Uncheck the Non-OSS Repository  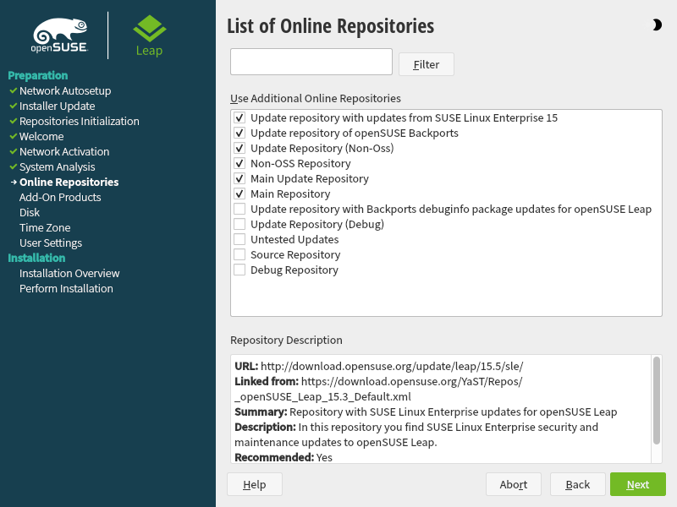point(239,163)
